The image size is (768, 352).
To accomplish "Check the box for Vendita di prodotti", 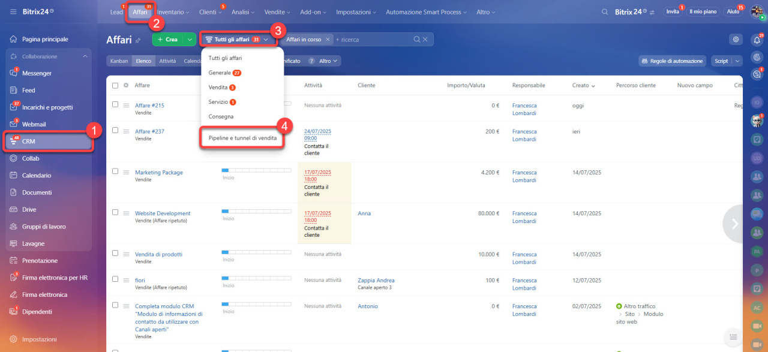I will tap(115, 253).
